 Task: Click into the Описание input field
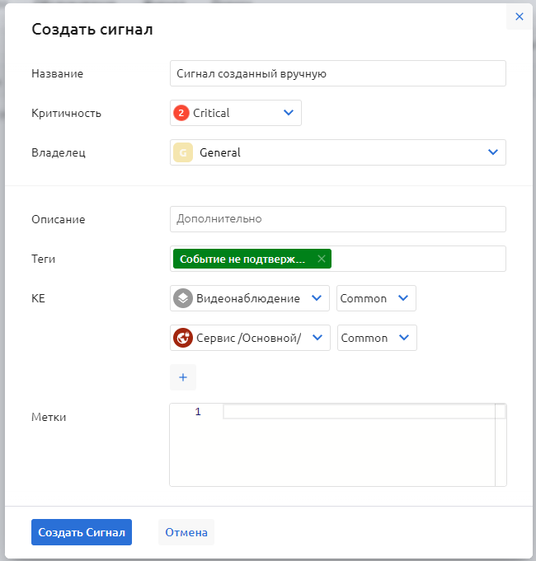[337, 219]
